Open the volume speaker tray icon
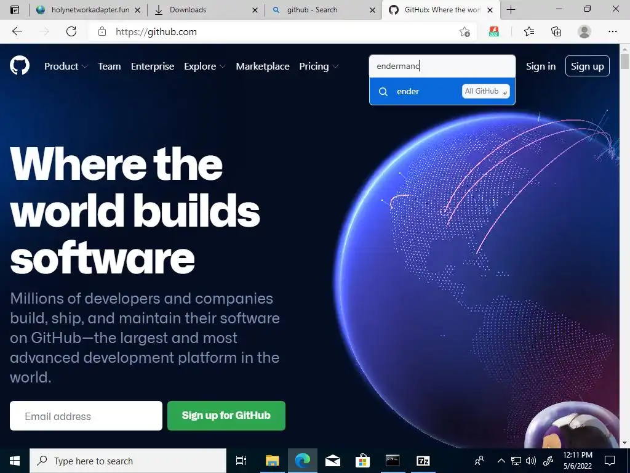The height and width of the screenshot is (473, 630). point(531,461)
